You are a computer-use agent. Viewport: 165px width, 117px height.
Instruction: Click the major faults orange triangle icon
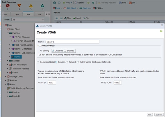pos(19,5)
